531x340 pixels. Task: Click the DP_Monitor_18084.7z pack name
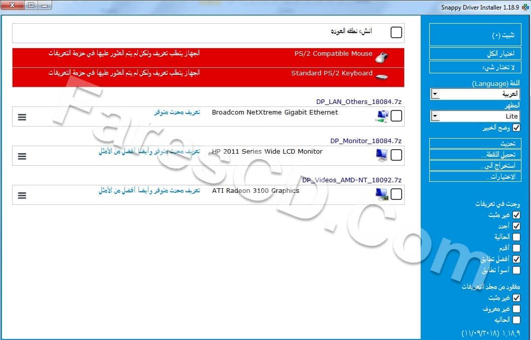pyautogui.click(x=366, y=141)
